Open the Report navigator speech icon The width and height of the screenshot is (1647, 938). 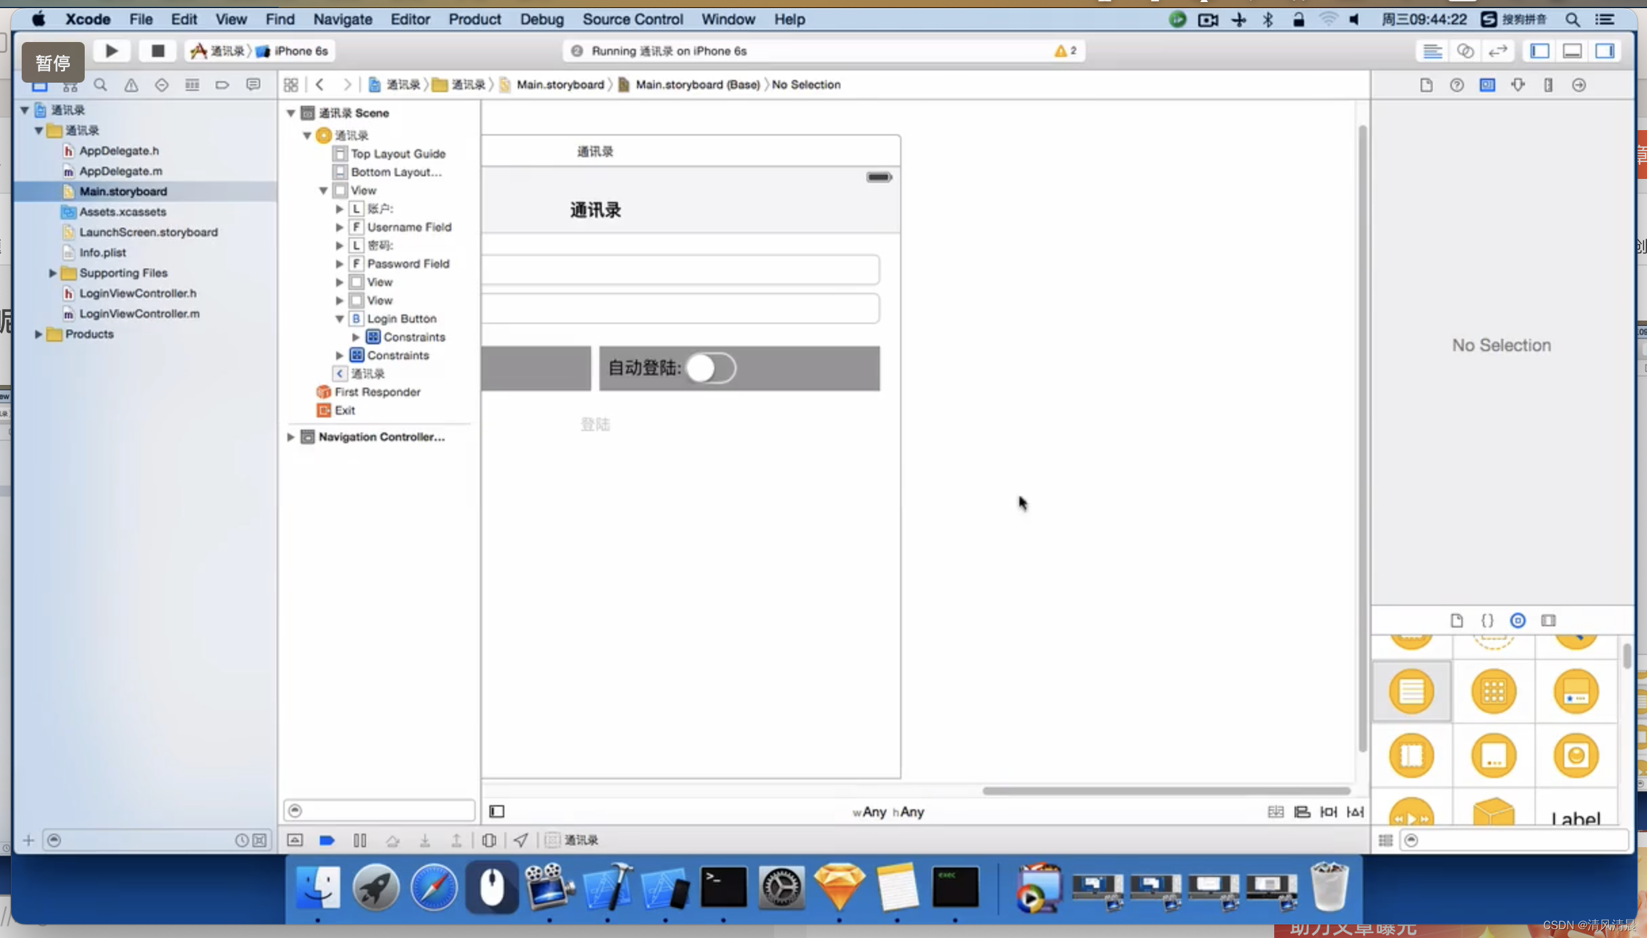(253, 85)
